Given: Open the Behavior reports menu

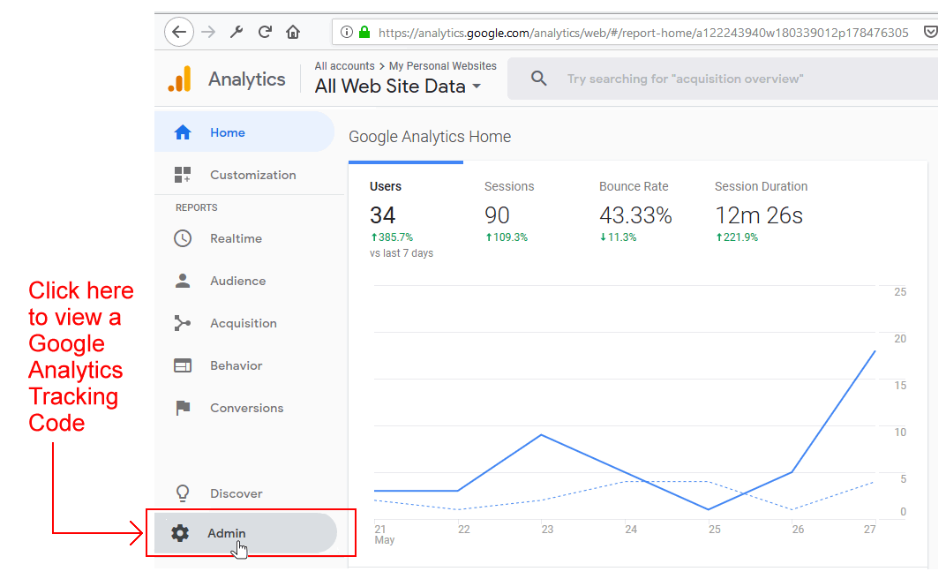Looking at the screenshot, I should click(236, 365).
